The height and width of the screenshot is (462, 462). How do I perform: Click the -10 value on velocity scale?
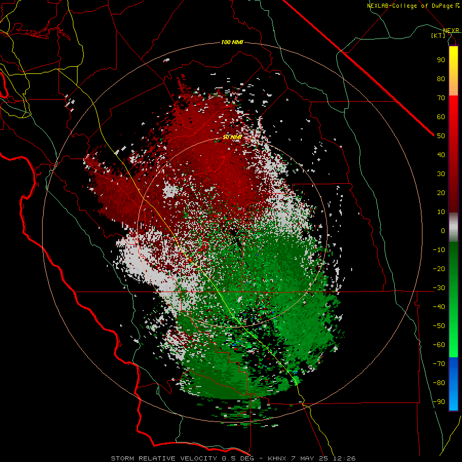(x=439, y=250)
